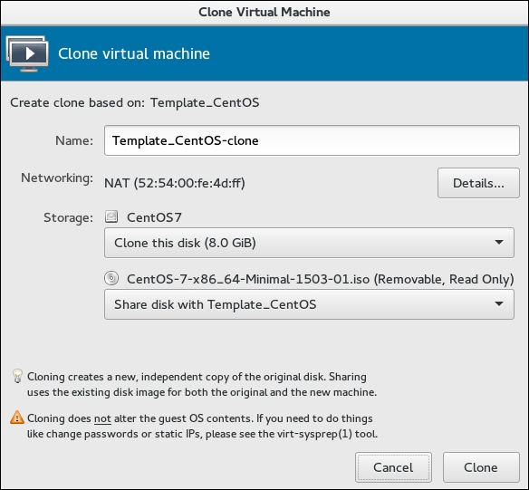Click arrow on Clone this disk combo box
The height and width of the screenshot is (490, 529).
tap(499, 242)
